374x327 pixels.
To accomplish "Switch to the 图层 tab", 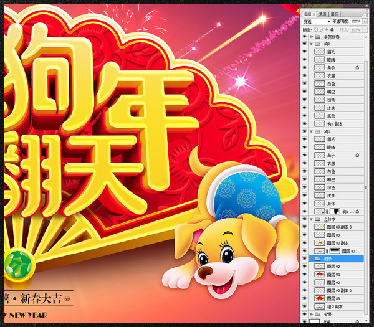I will pos(308,14).
